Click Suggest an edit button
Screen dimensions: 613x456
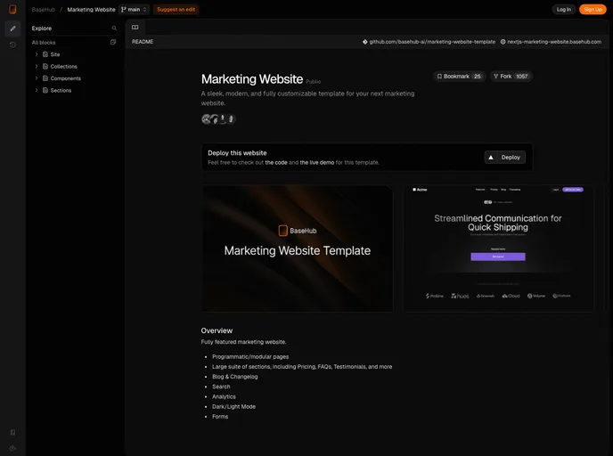(176, 10)
